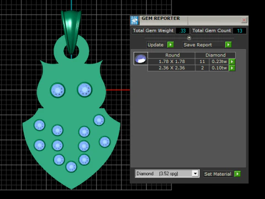Click the Total Gem Count value 13
Screen dimensions: 265x199
[240, 30]
